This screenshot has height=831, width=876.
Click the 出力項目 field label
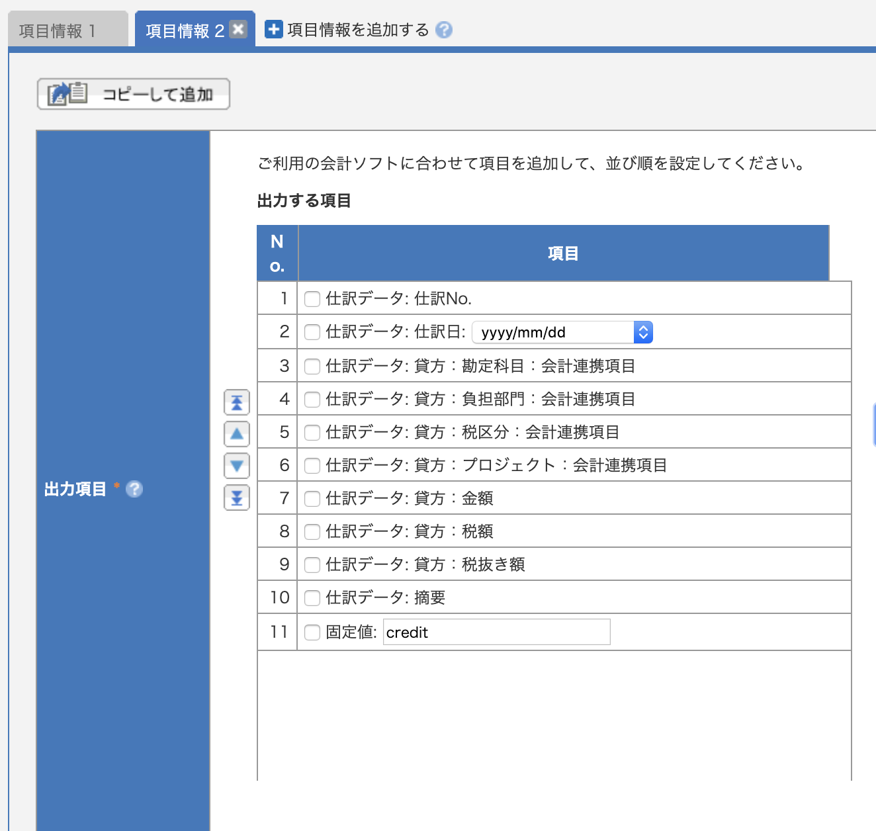pyautogui.click(x=75, y=489)
